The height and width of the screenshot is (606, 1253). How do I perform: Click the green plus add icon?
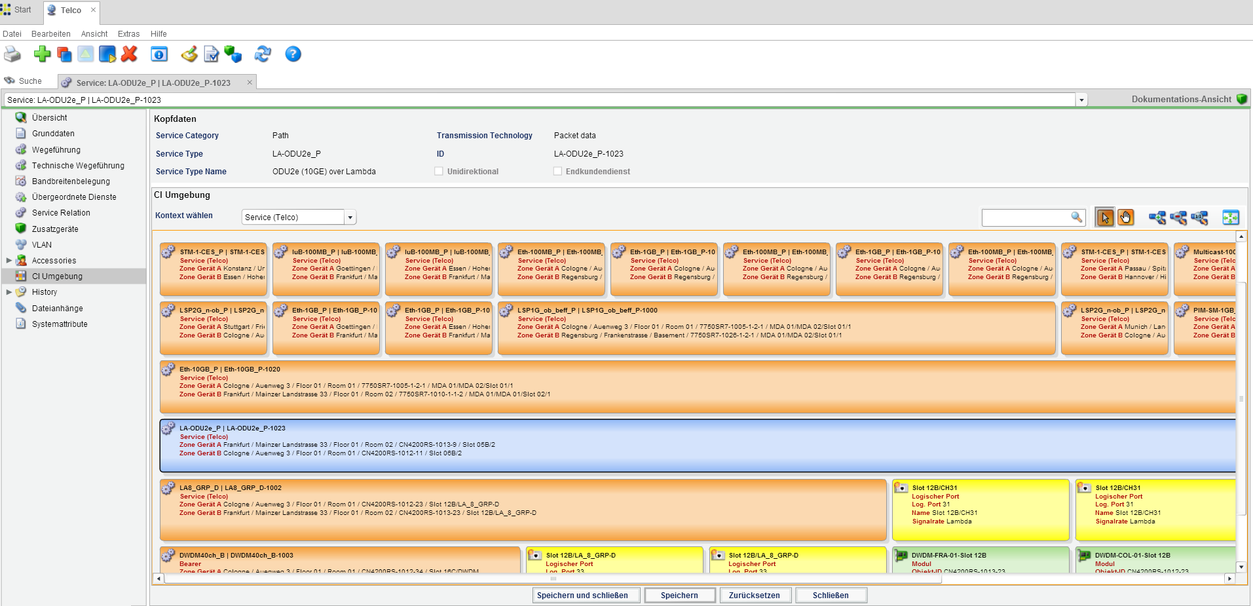pyautogui.click(x=42, y=54)
